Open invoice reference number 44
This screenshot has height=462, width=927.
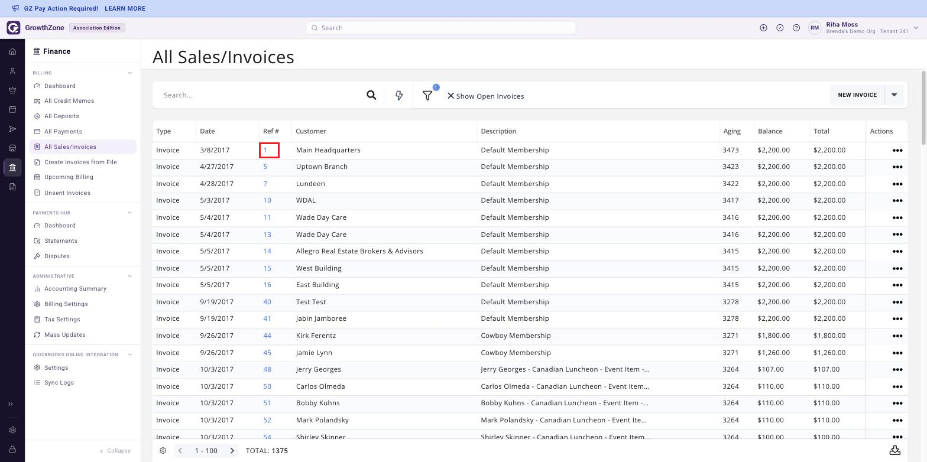[x=267, y=336]
